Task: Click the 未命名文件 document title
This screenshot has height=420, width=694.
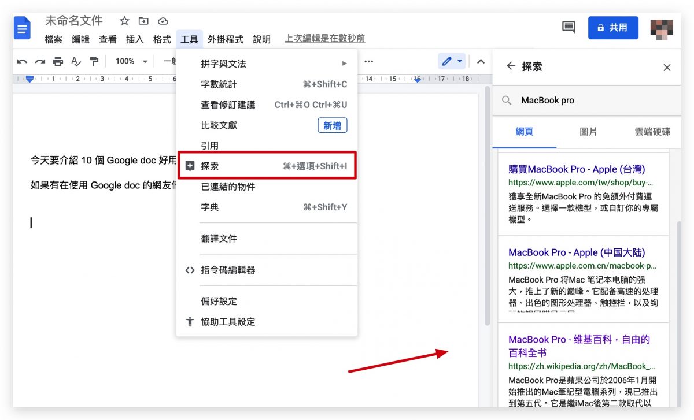Action: [x=74, y=21]
